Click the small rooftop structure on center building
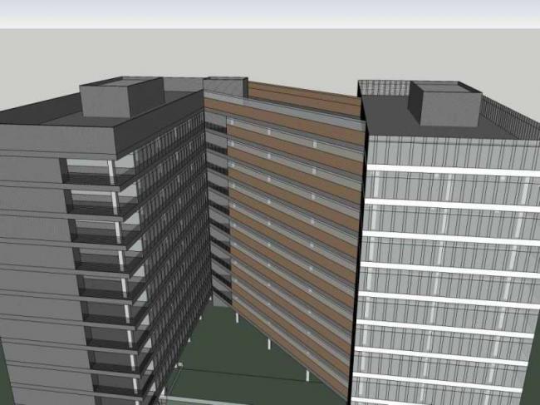Screen dimensions: 540x405 [225, 86]
